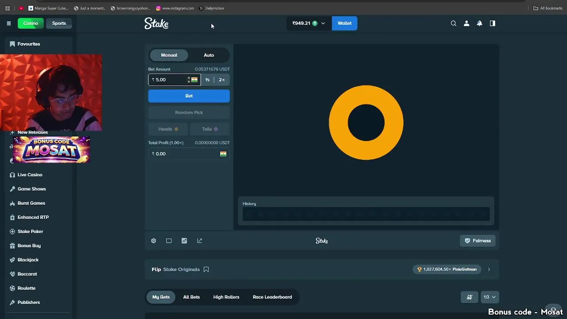Open the site search magnifier
567x319 pixels.
point(453,23)
